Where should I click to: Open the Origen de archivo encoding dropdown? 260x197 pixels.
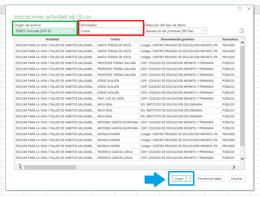tap(45, 31)
